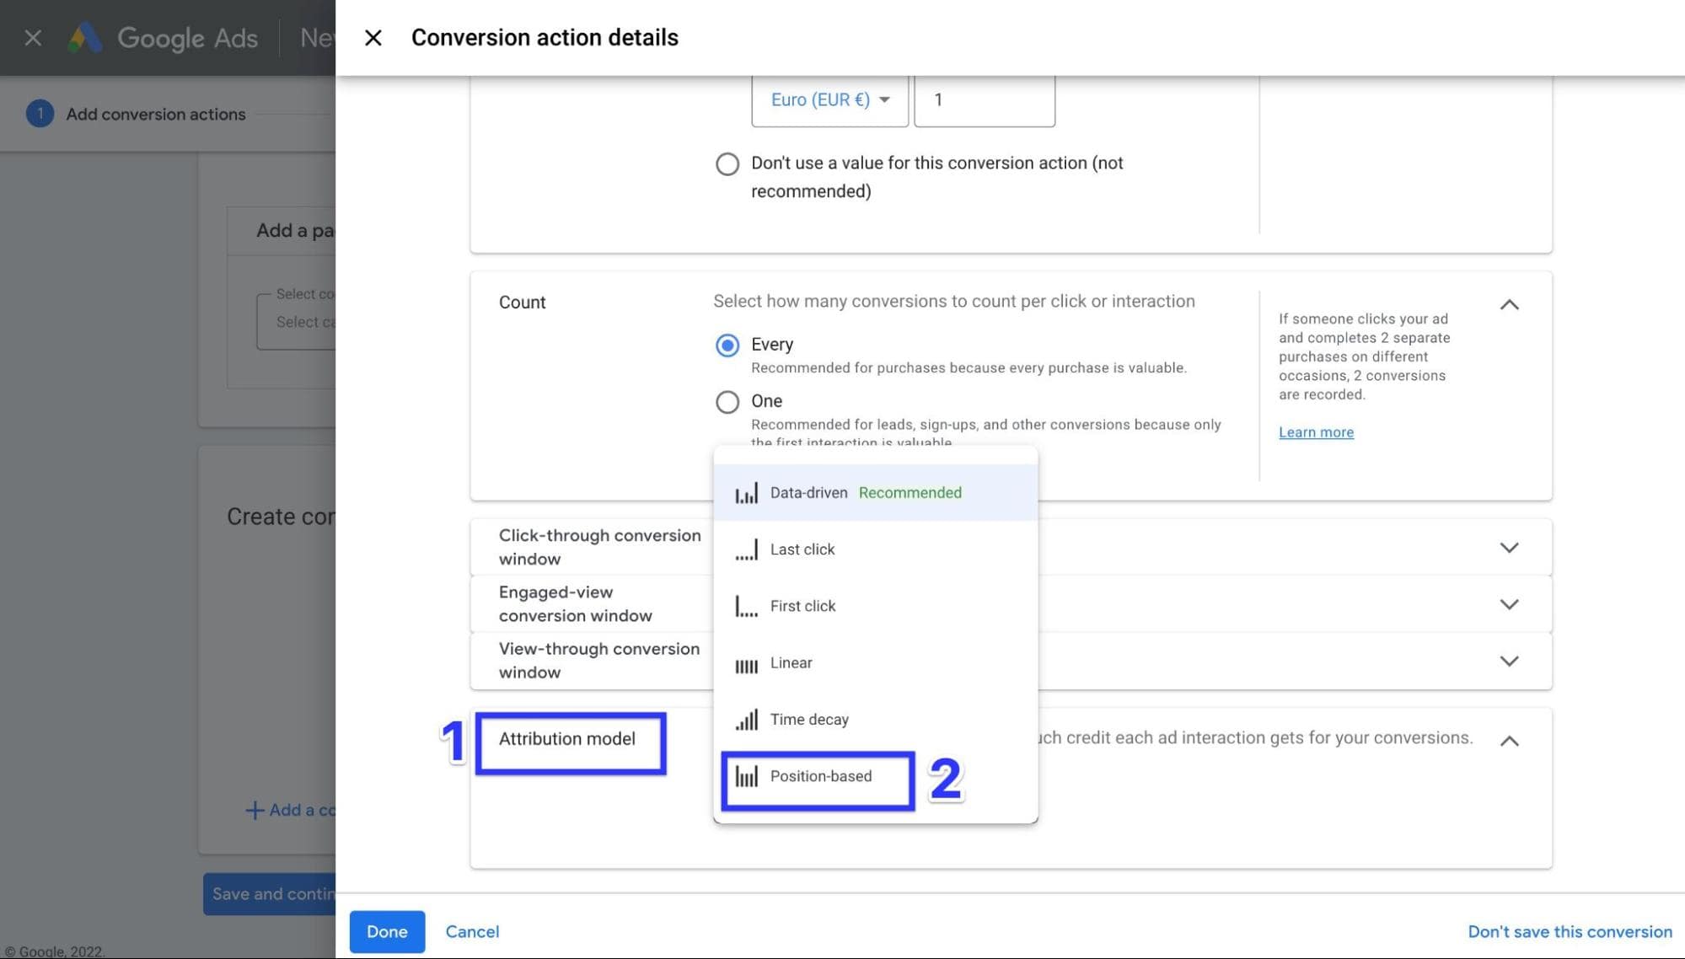Click the First click model icon

click(x=746, y=607)
